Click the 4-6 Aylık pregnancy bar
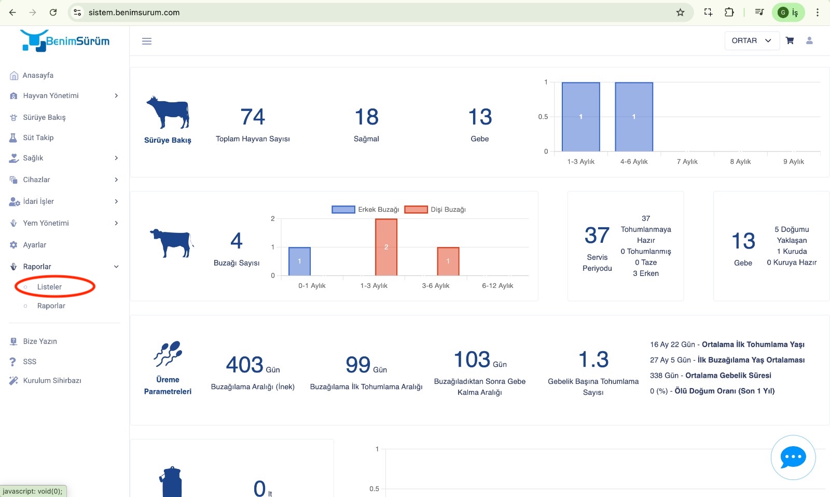Viewport: 830px width, 497px height. 634,117
